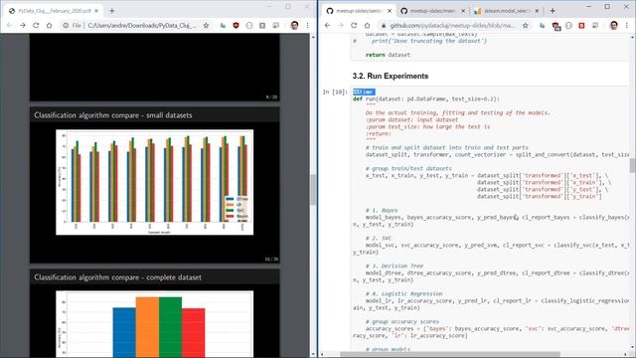Click the red bar in complete dataset chart

(194, 332)
